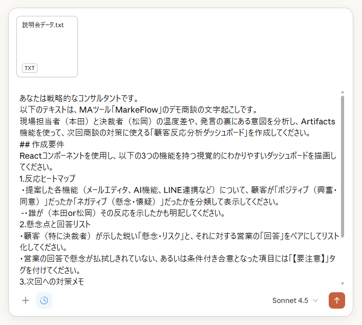Click the scrollbar up arrow of the prompt

(x=343, y=92)
